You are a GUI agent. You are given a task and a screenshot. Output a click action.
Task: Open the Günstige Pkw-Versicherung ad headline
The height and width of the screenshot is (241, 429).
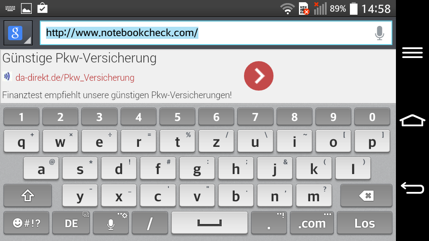(x=80, y=58)
